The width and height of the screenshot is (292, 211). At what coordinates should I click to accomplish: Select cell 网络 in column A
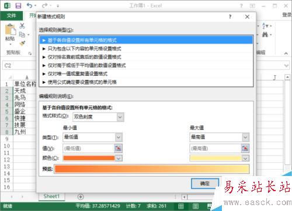[x=25, y=104]
